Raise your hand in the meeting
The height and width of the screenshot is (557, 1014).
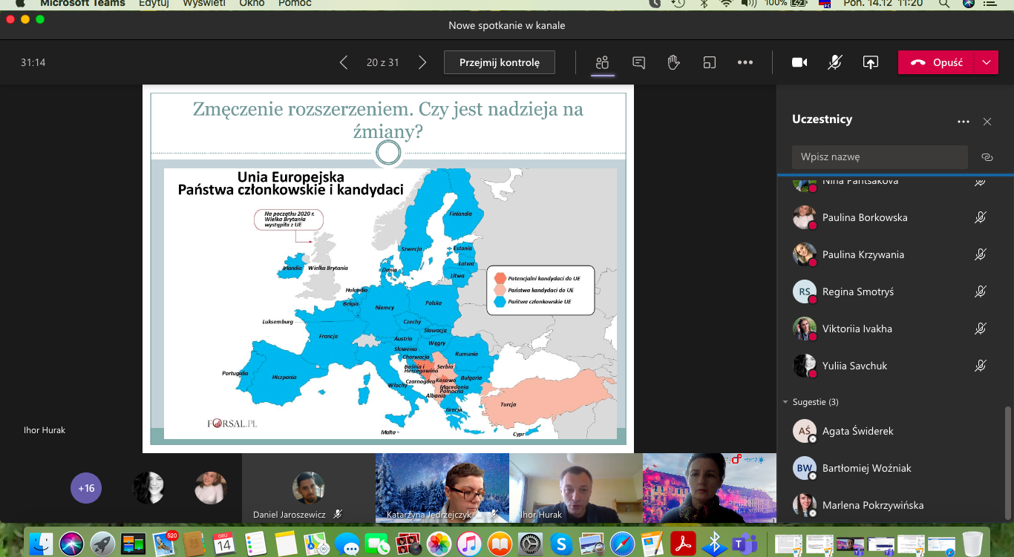[x=674, y=63]
